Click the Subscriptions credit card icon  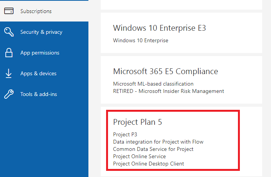(9, 11)
